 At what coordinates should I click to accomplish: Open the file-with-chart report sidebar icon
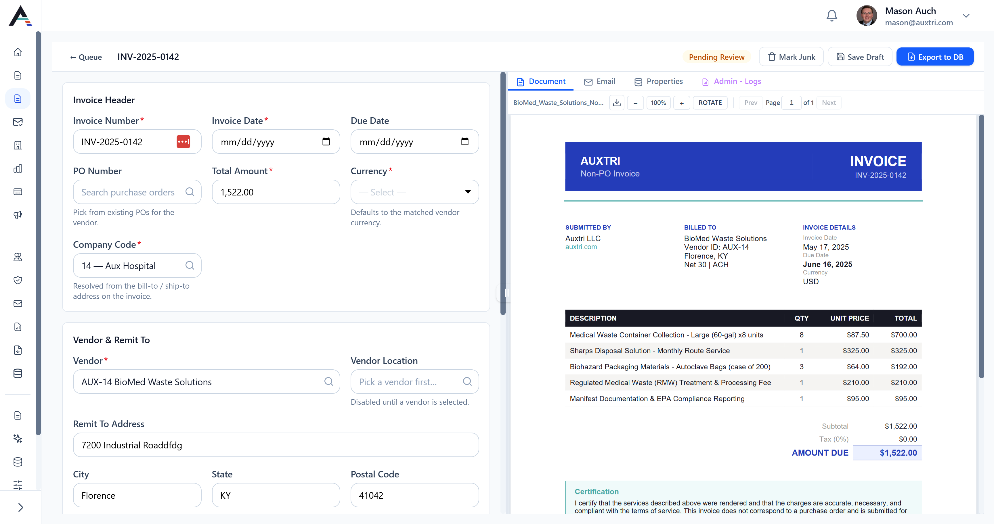[18, 327]
